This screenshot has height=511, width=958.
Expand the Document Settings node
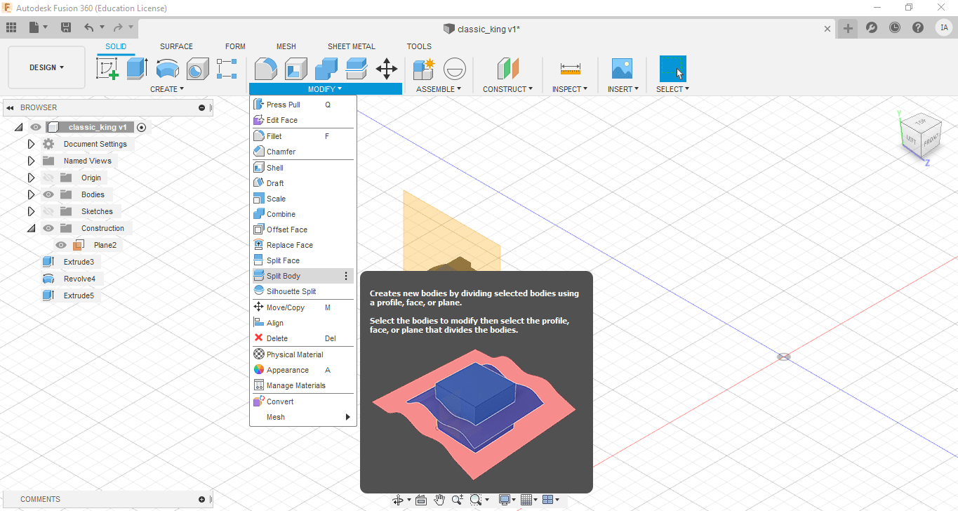pos(31,144)
